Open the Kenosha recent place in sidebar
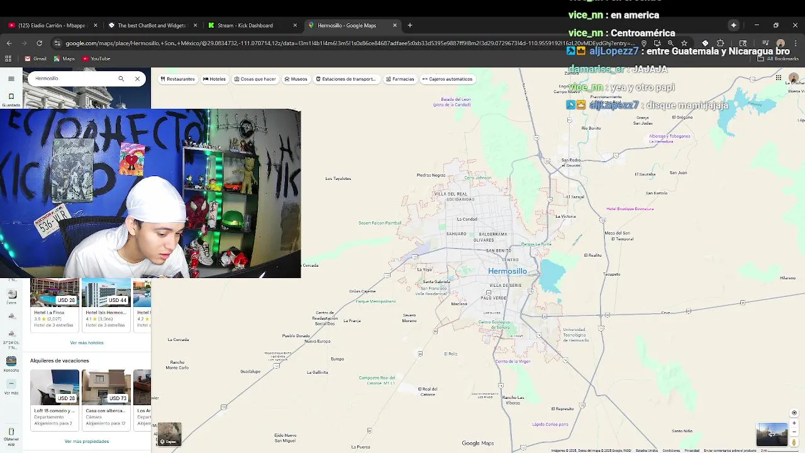The height and width of the screenshot is (453, 805). [x=11, y=364]
